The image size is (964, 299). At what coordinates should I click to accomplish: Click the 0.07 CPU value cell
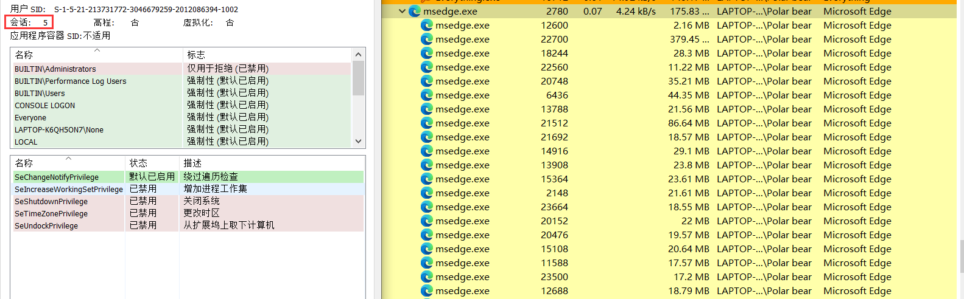593,11
